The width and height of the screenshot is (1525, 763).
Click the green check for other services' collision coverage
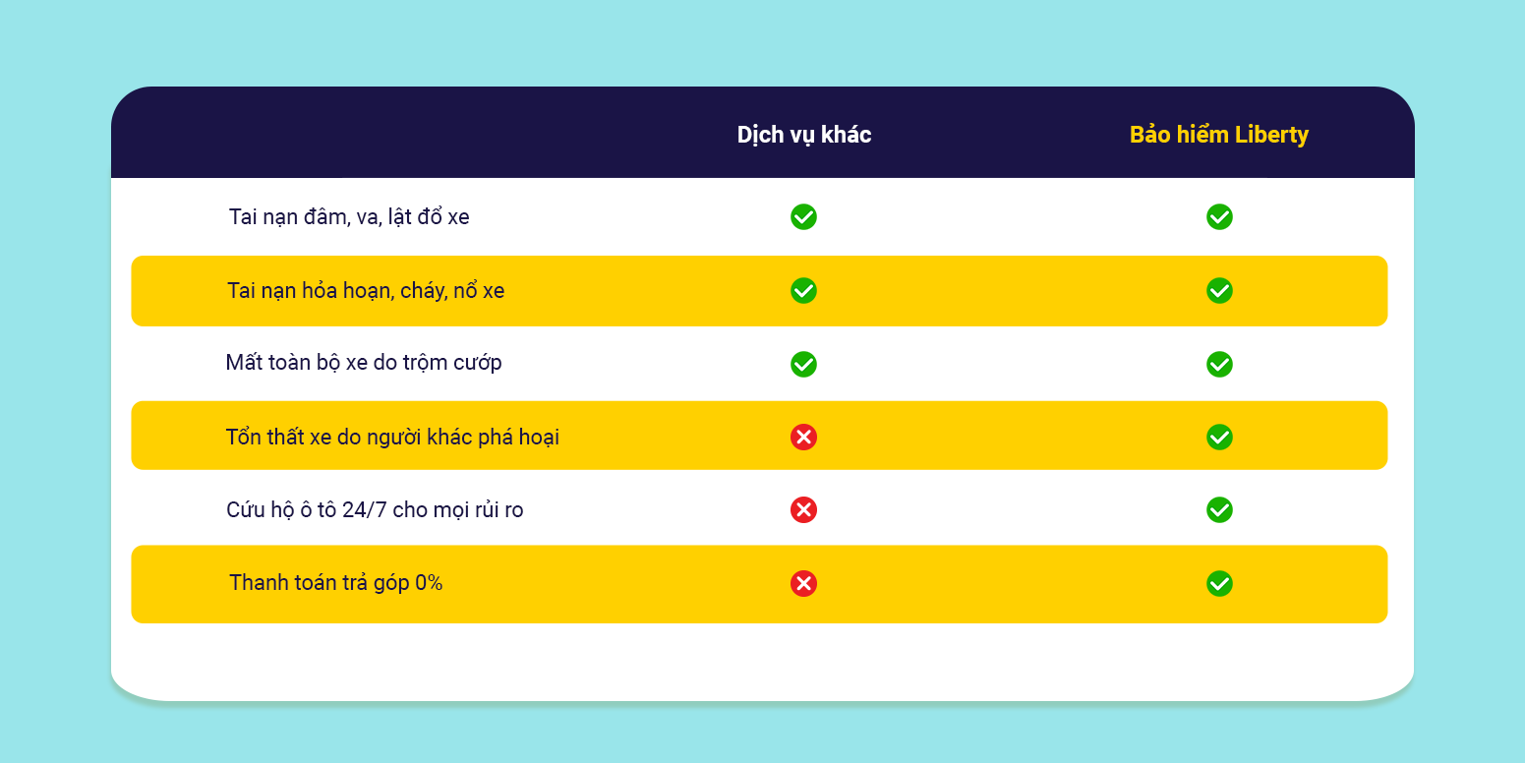pos(803,217)
